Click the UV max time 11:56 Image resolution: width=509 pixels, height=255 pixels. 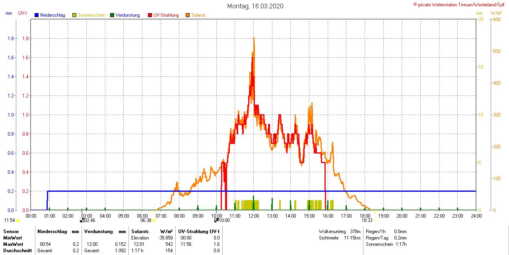[x=186, y=244]
